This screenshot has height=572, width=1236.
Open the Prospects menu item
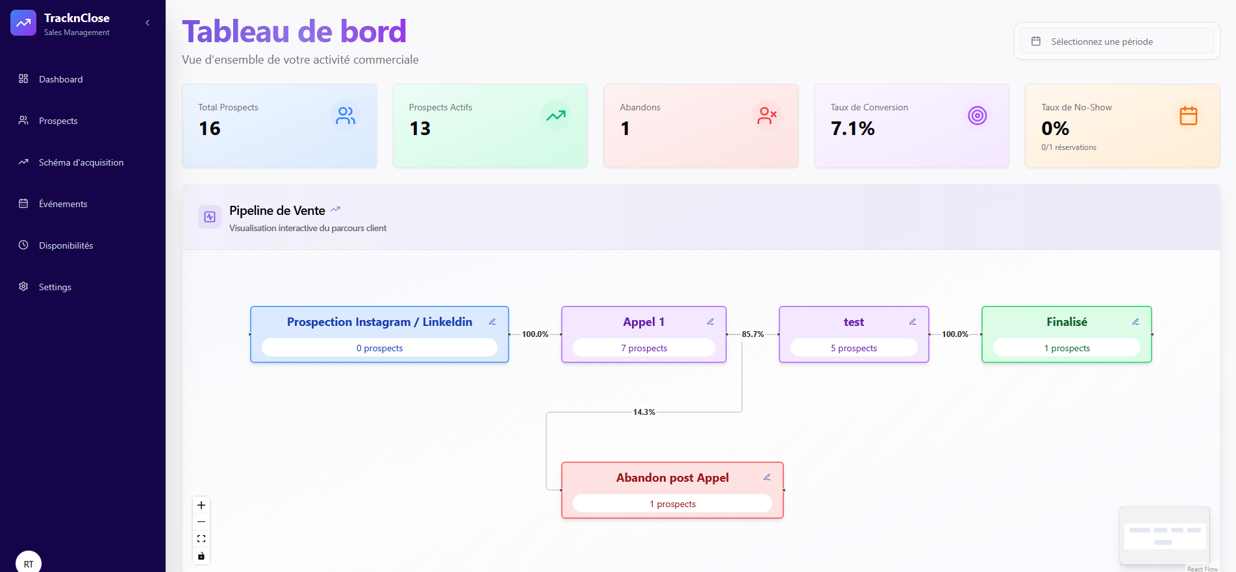[58, 121]
